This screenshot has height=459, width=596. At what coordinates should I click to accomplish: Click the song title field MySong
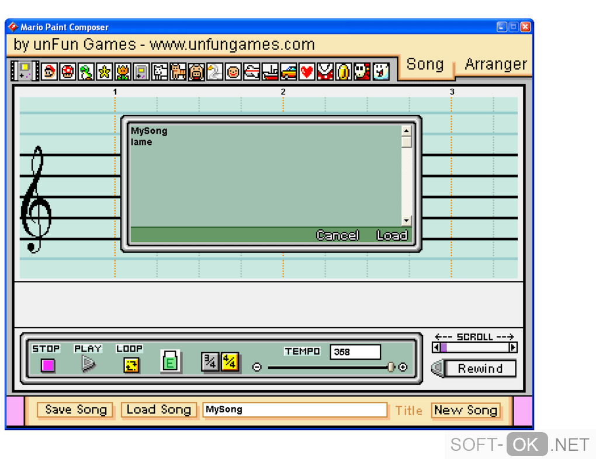pyautogui.click(x=295, y=409)
